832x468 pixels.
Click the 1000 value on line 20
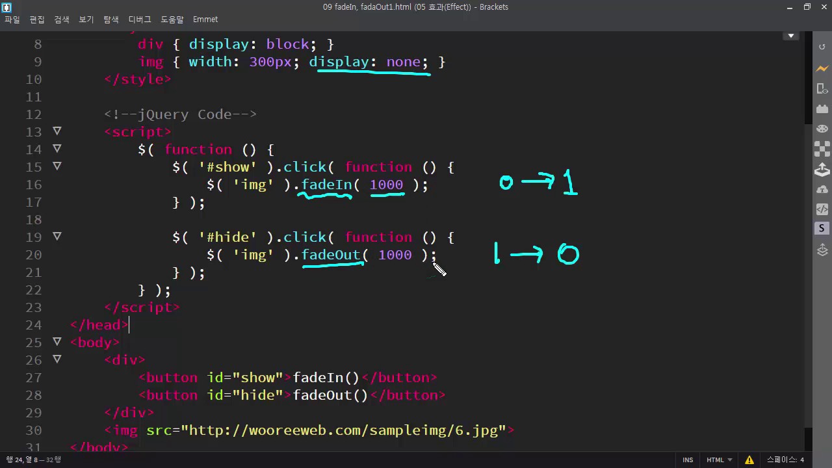tap(395, 255)
